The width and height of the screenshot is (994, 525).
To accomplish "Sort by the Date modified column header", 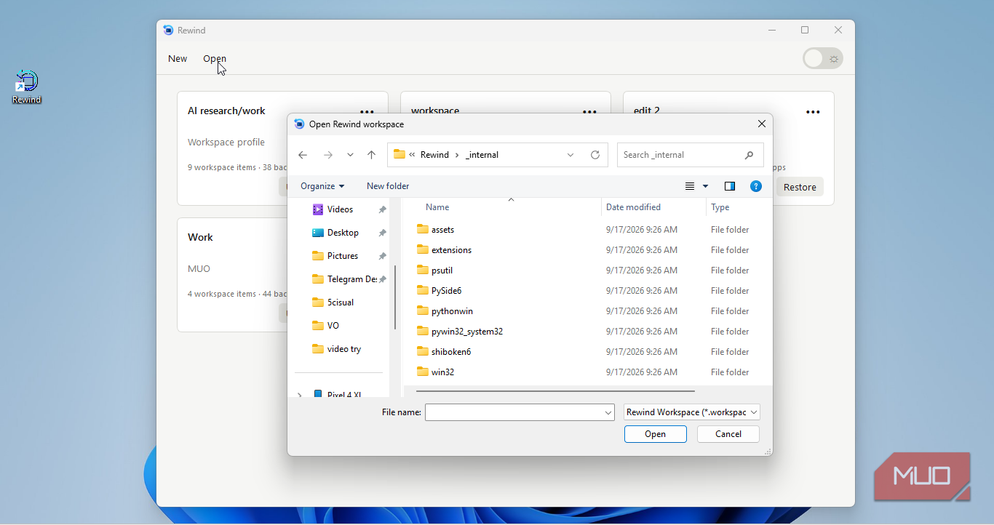I will pyautogui.click(x=633, y=207).
